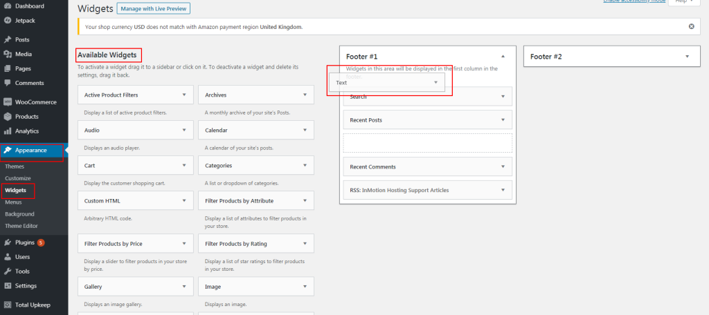Image resolution: width=709 pixels, height=315 pixels.
Task: Click the Posts pushpin icon
Action: tap(8, 39)
